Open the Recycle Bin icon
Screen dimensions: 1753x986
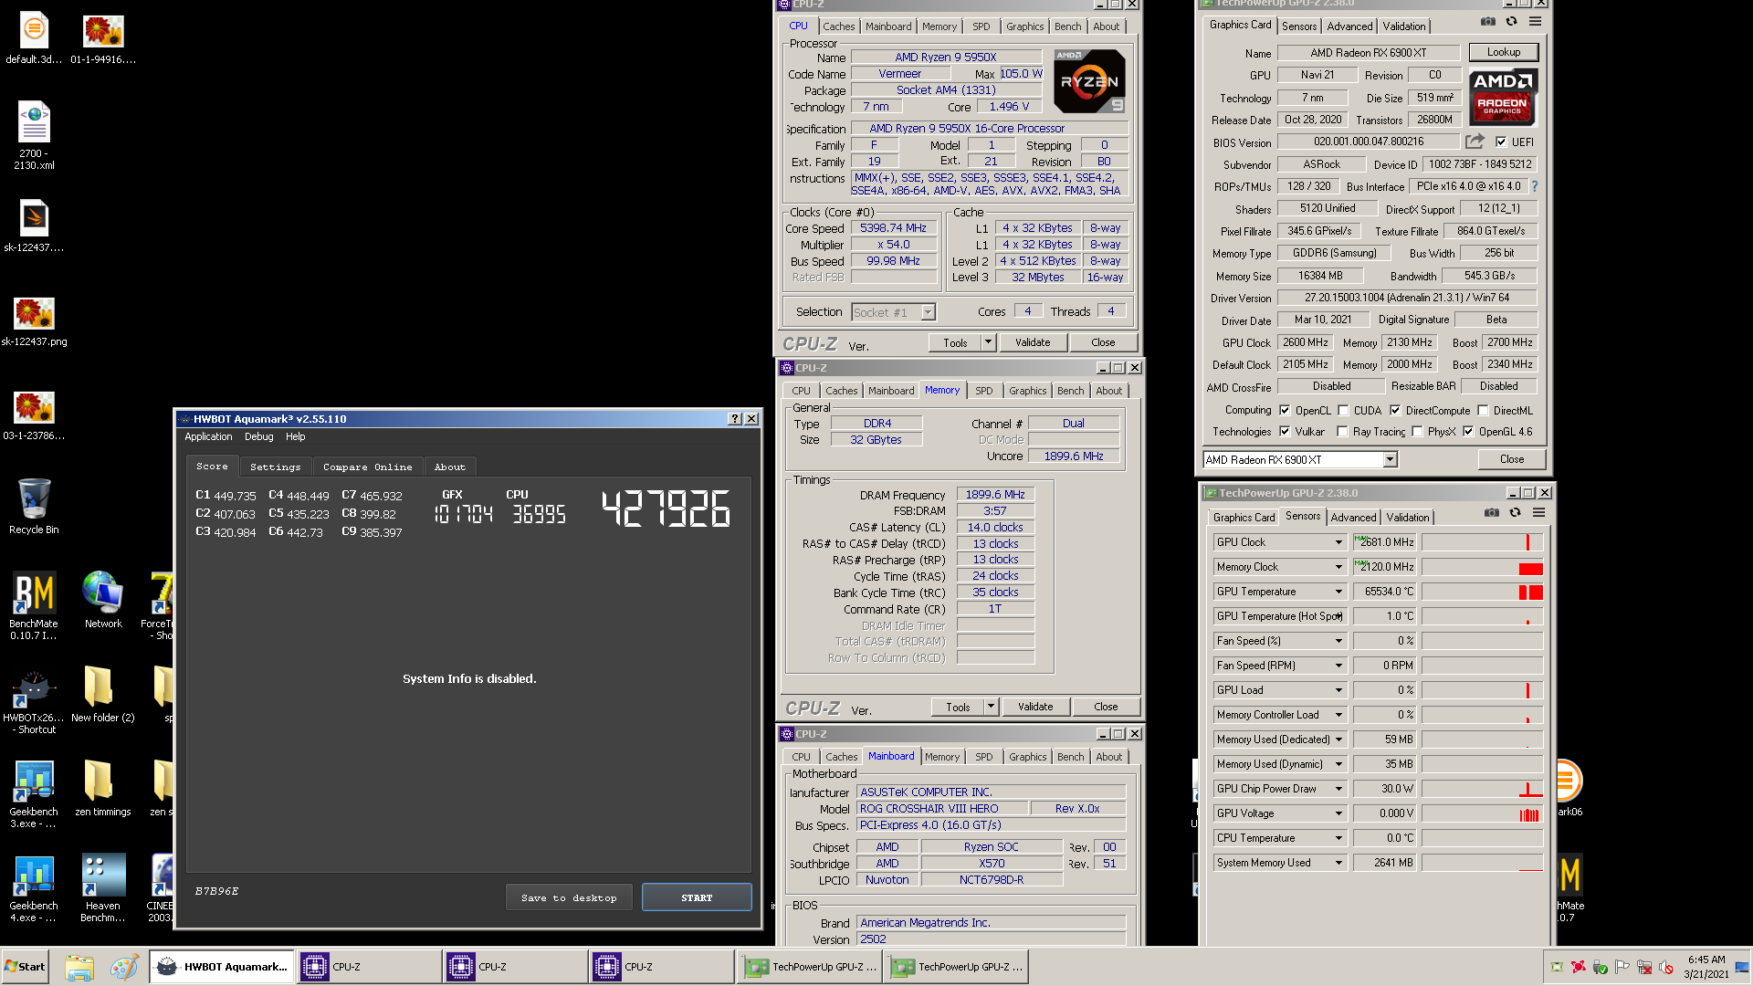coord(34,506)
